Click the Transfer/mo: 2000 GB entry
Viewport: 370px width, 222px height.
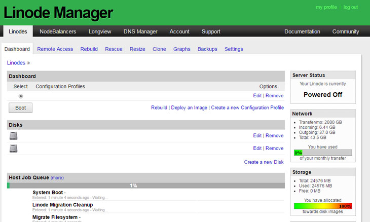click(320, 122)
